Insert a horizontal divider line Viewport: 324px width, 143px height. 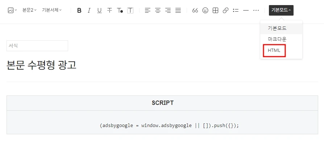click(x=246, y=11)
